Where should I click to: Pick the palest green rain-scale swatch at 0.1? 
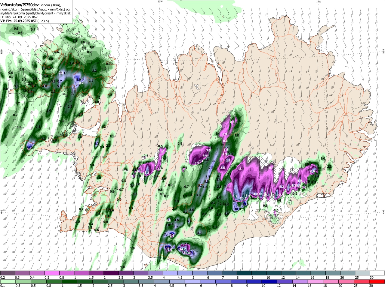(8, 281)
